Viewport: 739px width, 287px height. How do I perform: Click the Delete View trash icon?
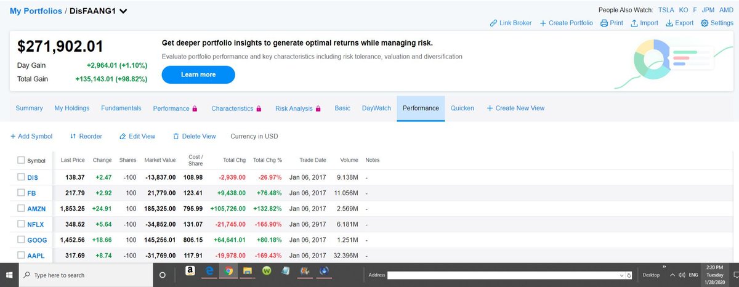click(x=176, y=136)
